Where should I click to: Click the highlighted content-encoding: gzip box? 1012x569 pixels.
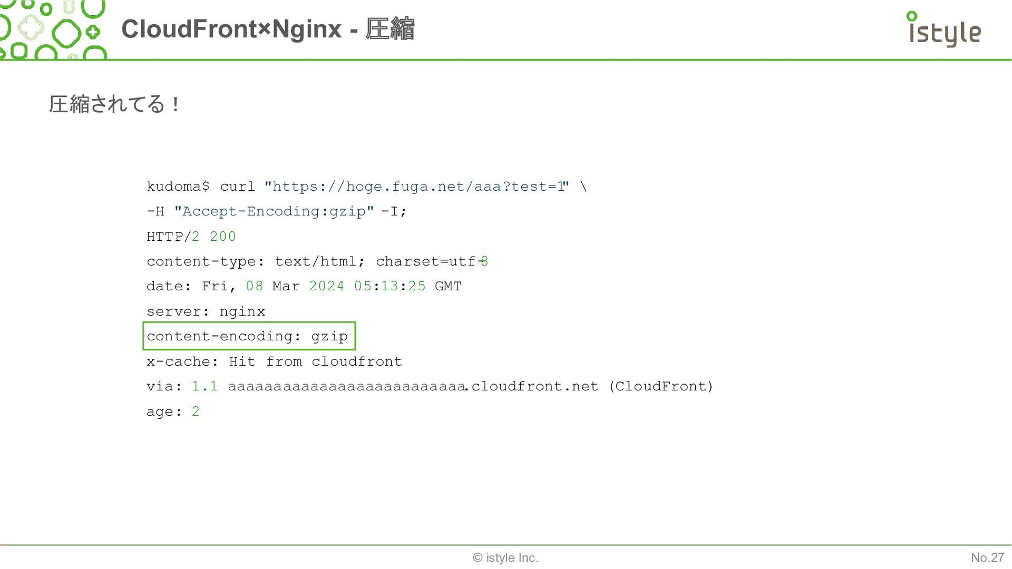(249, 336)
